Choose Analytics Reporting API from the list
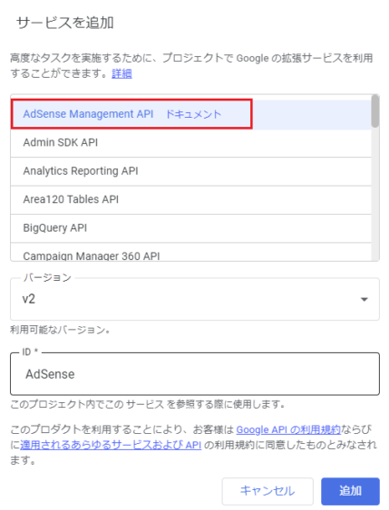389x510 pixels. (x=191, y=171)
